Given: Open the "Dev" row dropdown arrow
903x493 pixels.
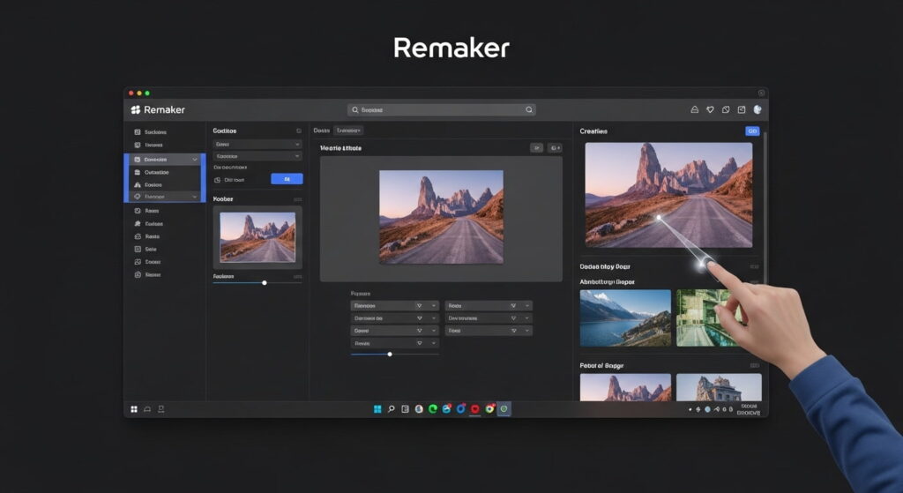Looking at the screenshot, I should [527, 318].
